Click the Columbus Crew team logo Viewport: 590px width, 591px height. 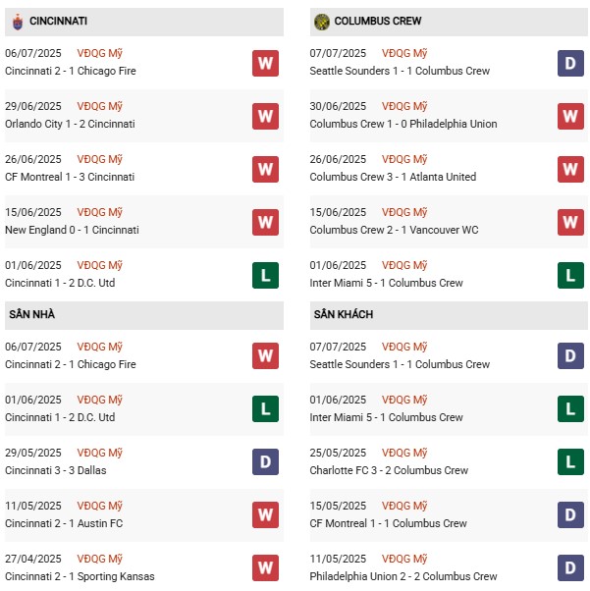click(x=321, y=21)
